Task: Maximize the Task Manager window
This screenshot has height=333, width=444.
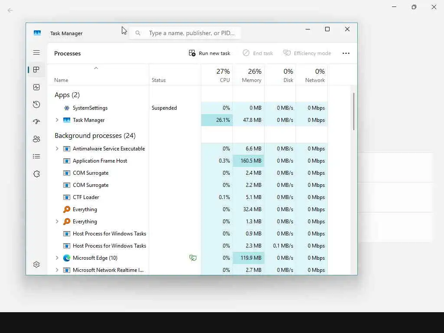Action: pyautogui.click(x=327, y=29)
